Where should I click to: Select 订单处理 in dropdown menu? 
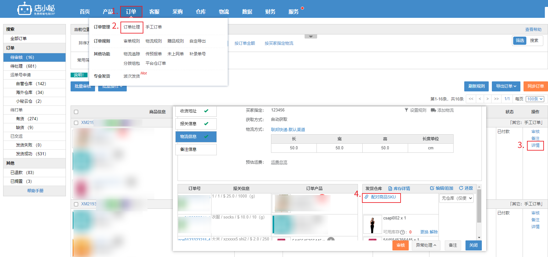pyautogui.click(x=132, y=27)
